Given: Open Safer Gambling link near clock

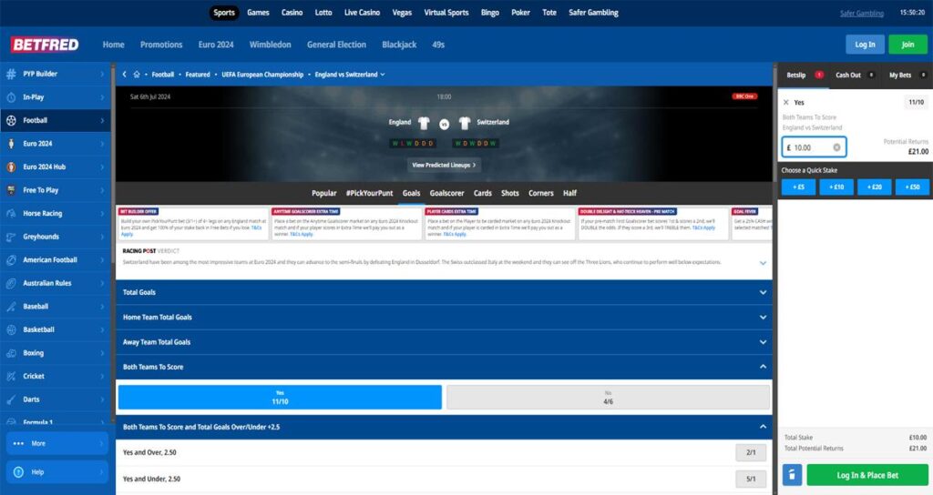Looking at the screenshot, I should [x=862, y=13].
